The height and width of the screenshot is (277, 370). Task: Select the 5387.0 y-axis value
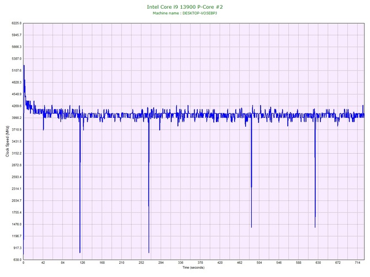click(x=17, y=58)
